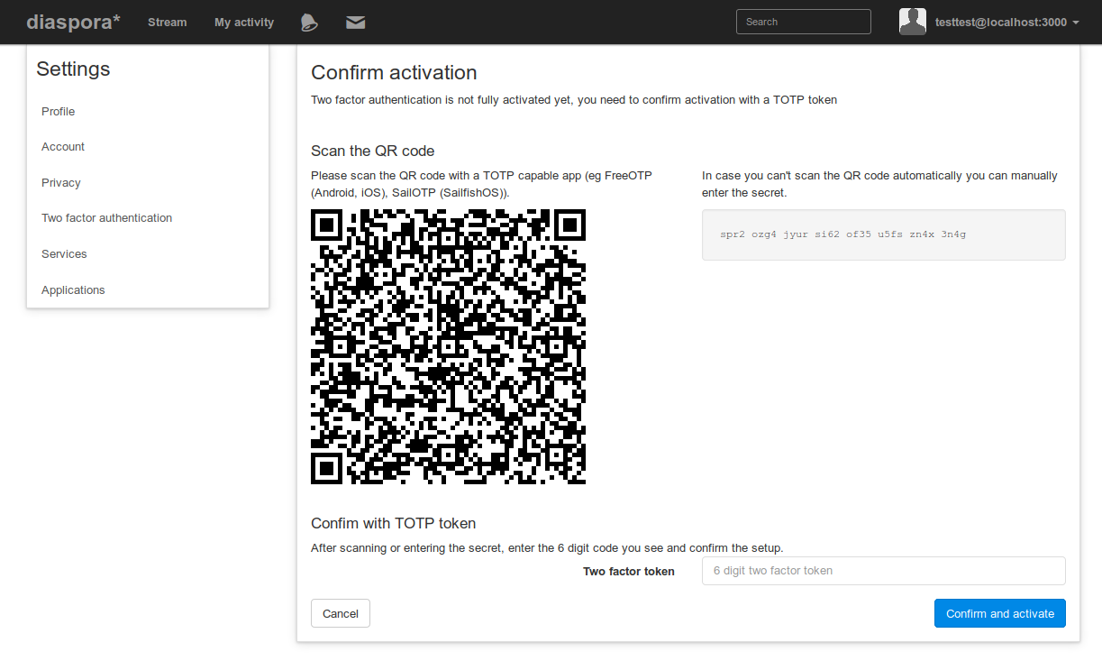Click the Confirm activation heading
1102x661 pixels.
[394, 72]
